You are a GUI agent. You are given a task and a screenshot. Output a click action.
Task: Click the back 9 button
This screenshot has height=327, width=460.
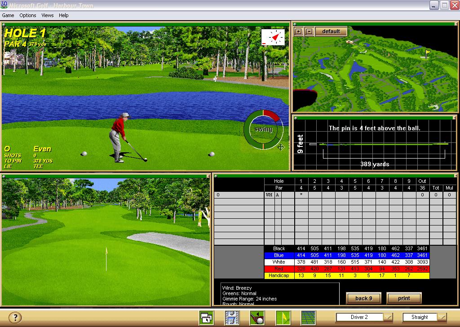coord(364,298)
